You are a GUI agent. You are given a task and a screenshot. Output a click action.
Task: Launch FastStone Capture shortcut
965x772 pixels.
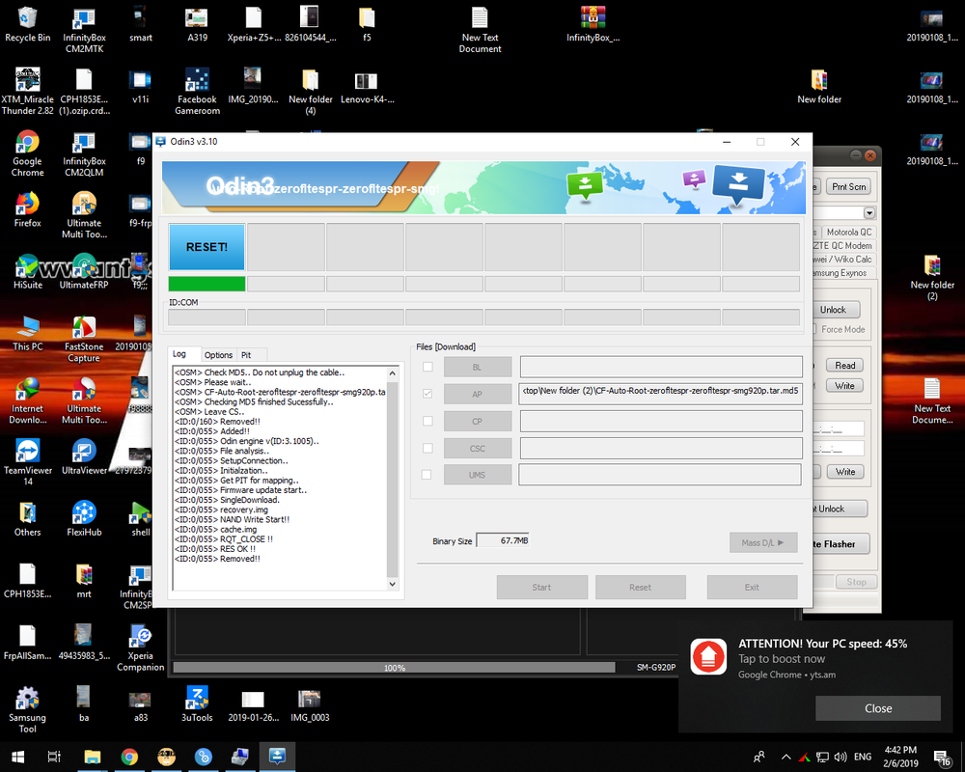(84, 339)
